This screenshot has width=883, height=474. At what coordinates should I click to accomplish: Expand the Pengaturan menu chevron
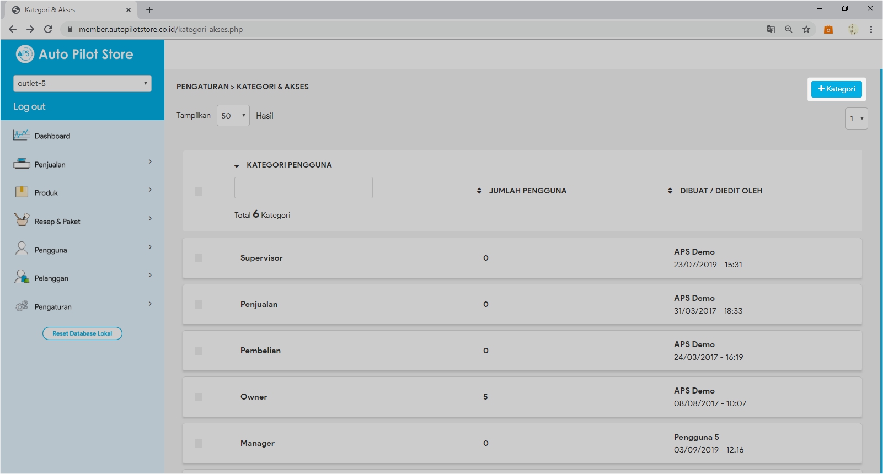150,304
